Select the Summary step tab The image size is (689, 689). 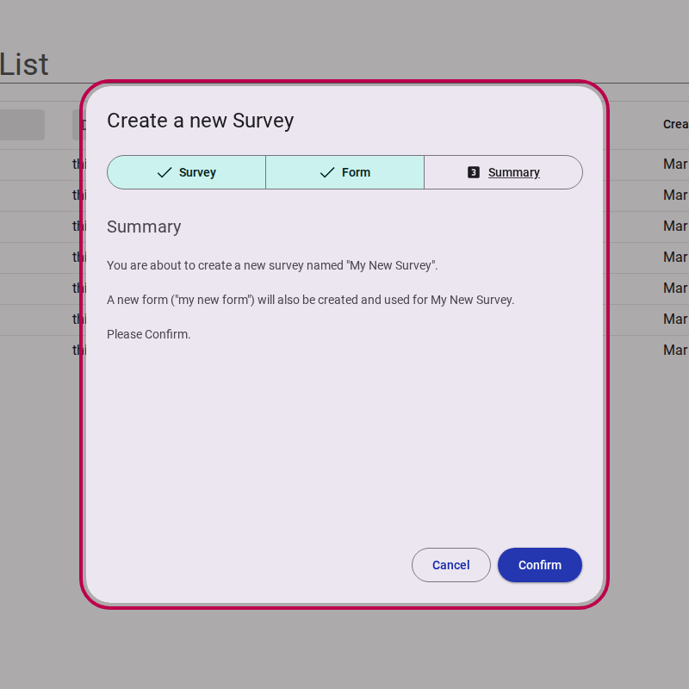[x=504, y=172]
